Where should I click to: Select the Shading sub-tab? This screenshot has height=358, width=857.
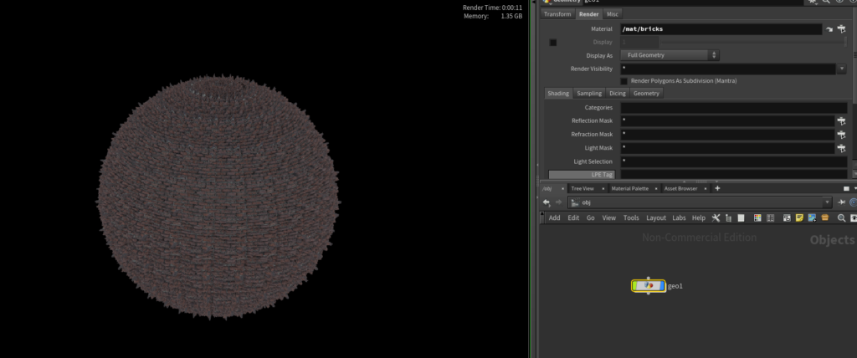point(558,94)
